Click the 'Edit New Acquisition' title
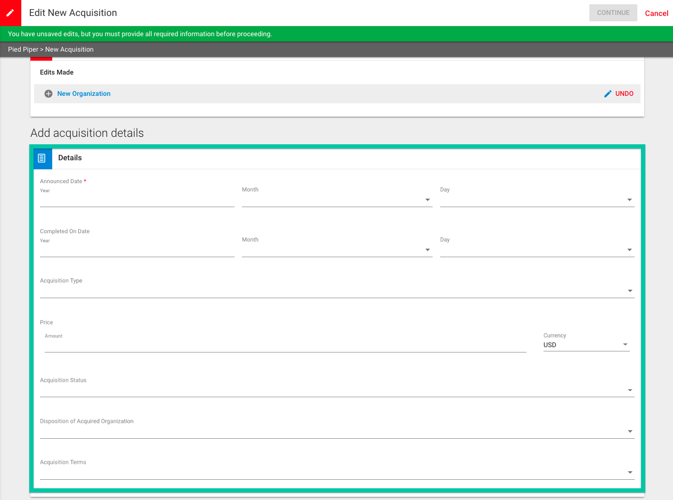The width and height of the screenshot is (673, 500). tap(73, 13)
